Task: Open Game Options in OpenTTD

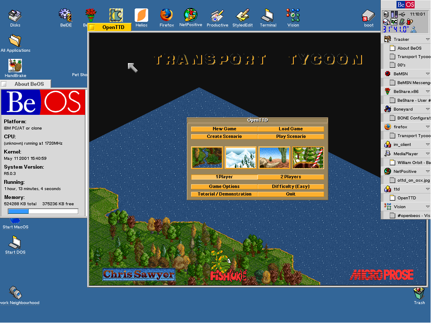Action: point(224,186)
